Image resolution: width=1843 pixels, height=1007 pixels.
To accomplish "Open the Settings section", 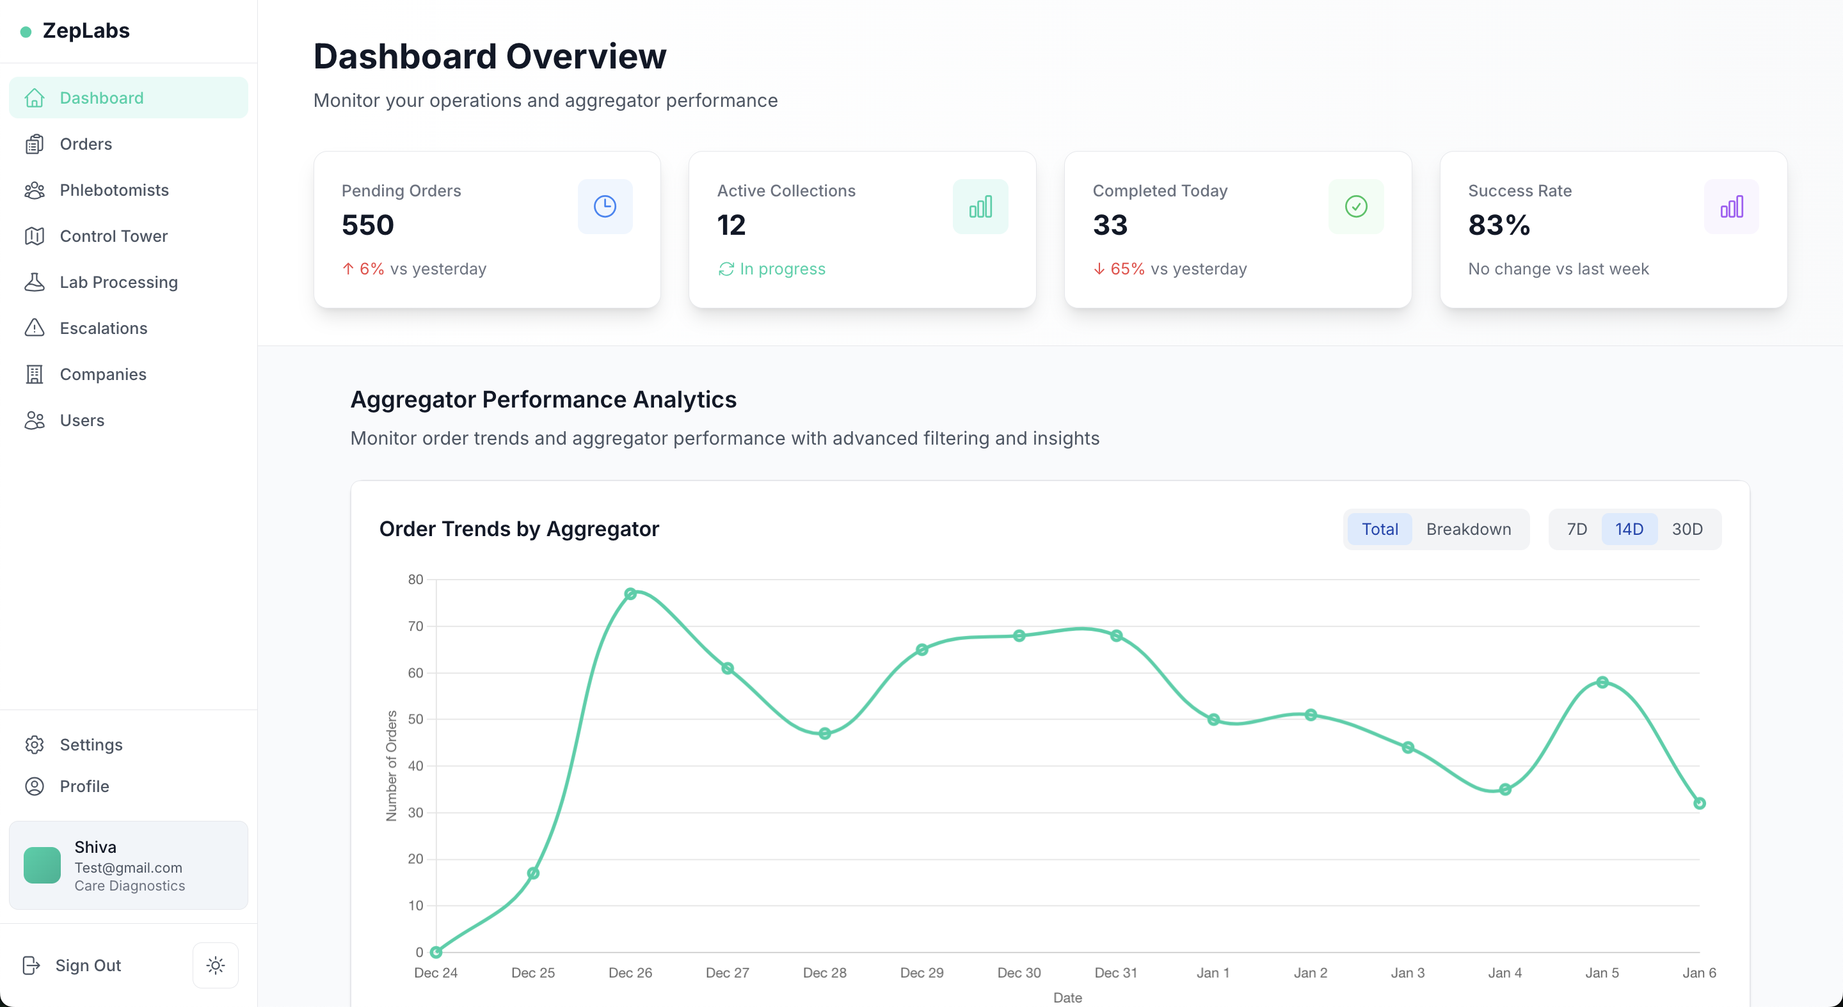I will [x=90, y=744].
